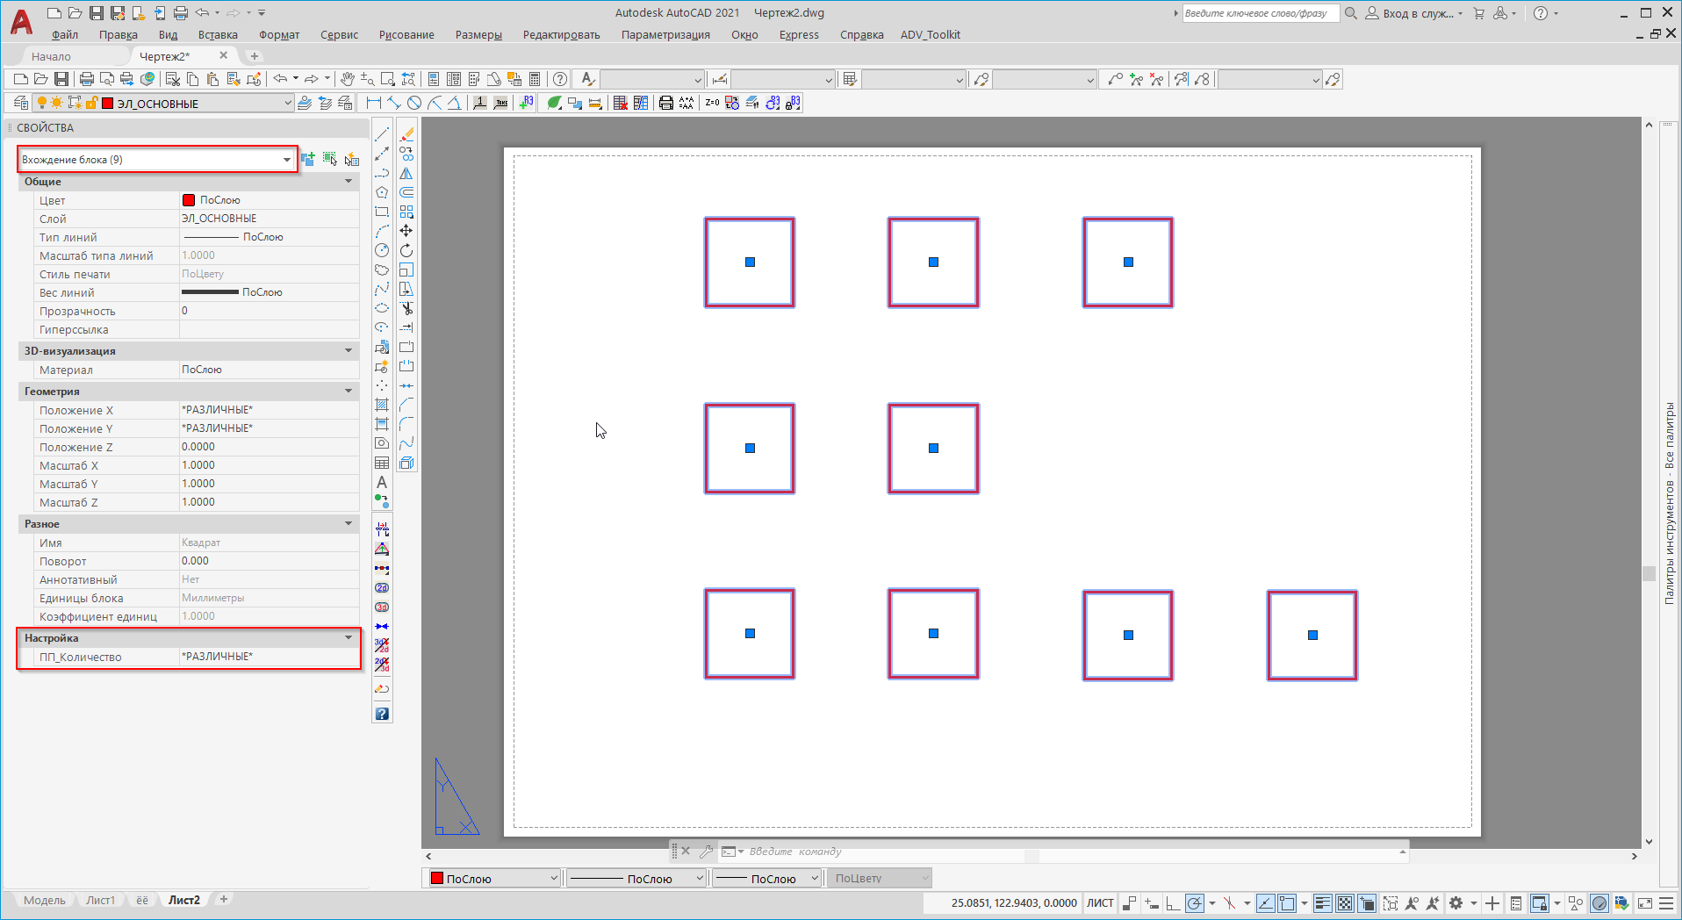This screenshot has width=1682, height=920.
Task: Click the Linear dimension tool
Action: click(374, 103)
